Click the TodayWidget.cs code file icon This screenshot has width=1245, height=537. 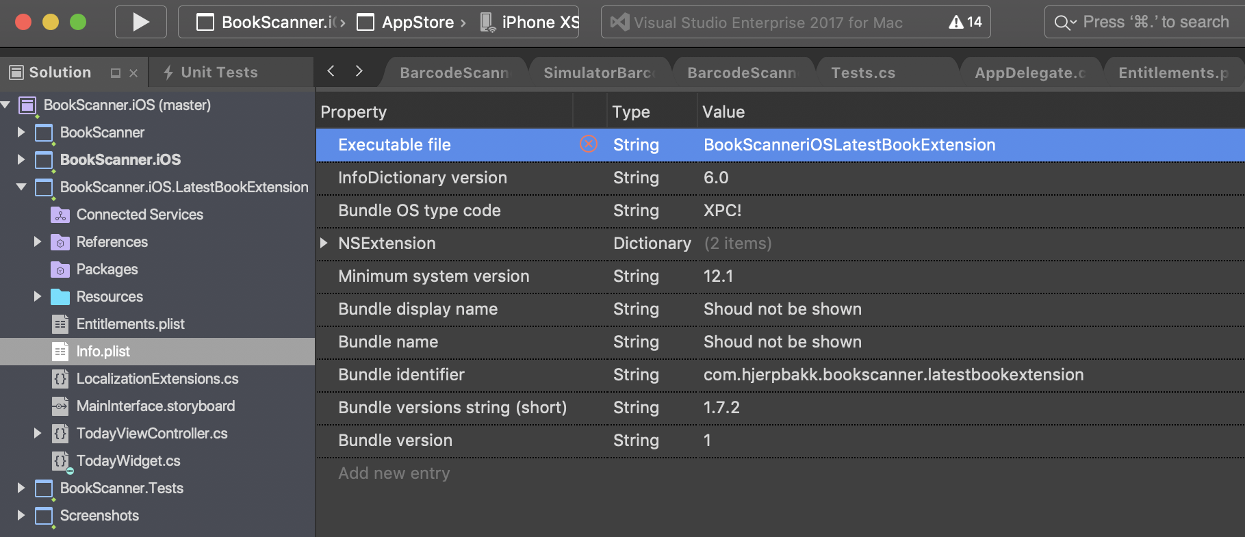61,461
